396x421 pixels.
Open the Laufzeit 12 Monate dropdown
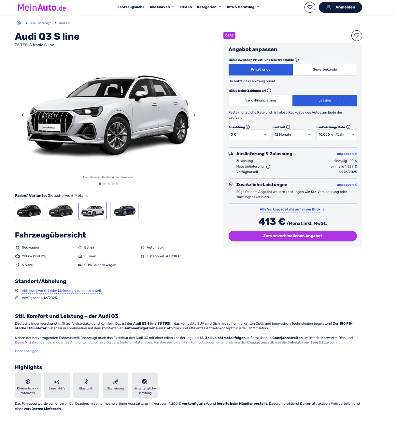coord(293,135)
